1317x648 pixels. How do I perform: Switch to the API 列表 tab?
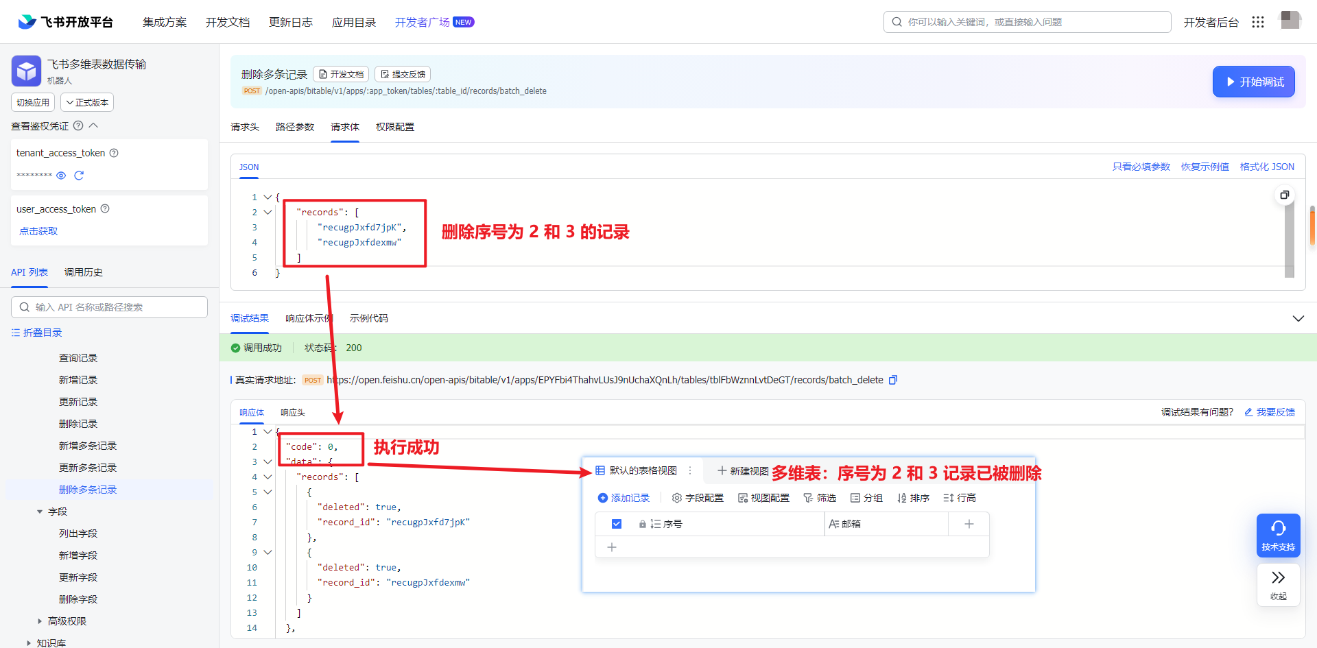[29, 272]
